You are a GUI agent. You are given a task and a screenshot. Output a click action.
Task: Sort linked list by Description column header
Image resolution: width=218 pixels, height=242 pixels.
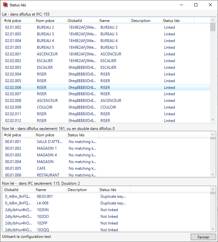point(146,21)
